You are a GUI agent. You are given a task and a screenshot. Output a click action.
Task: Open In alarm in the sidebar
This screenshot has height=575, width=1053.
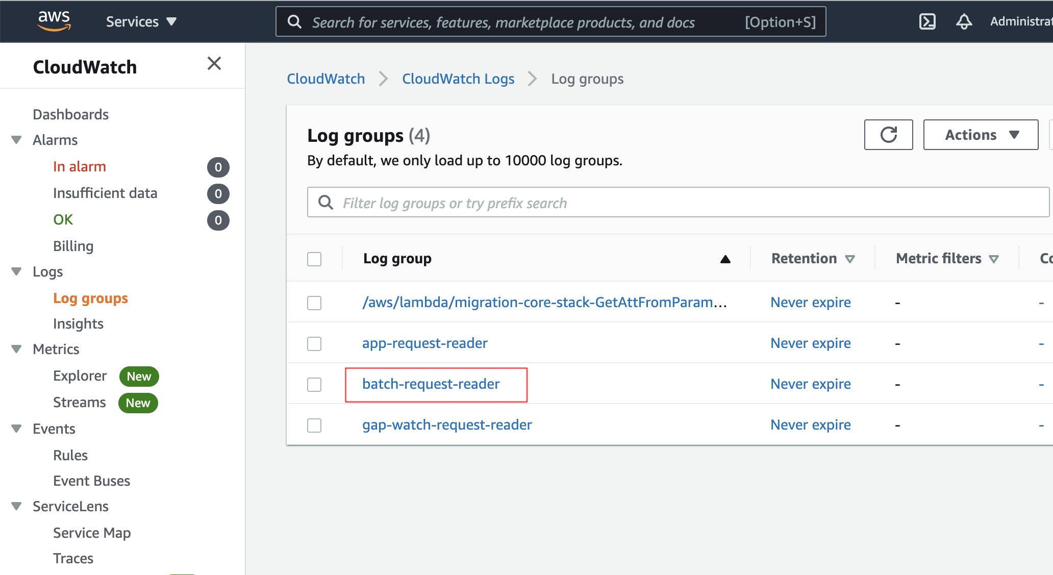point(80,167)
